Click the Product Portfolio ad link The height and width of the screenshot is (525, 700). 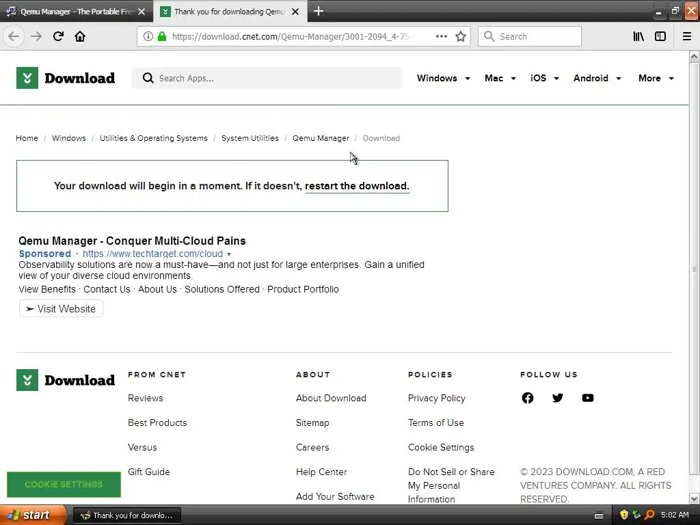click(303, 289)
